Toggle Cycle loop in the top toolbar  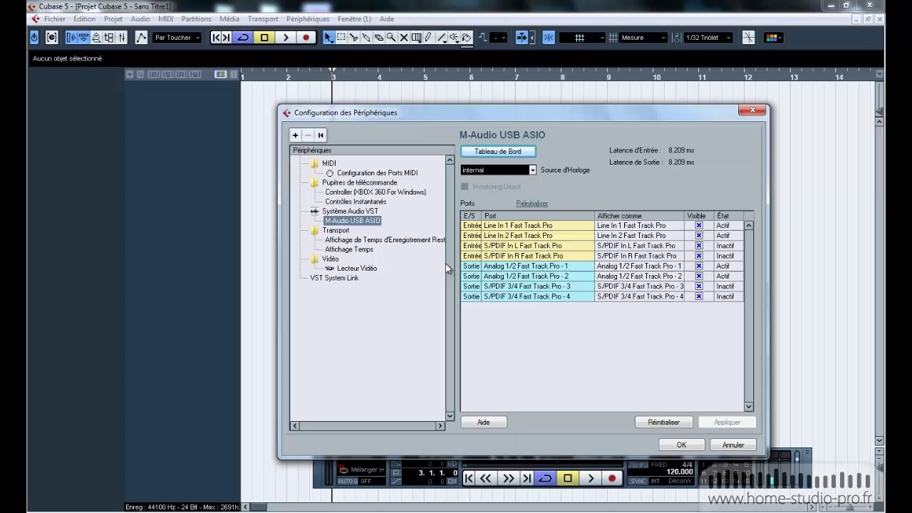[x=244, y=38]
